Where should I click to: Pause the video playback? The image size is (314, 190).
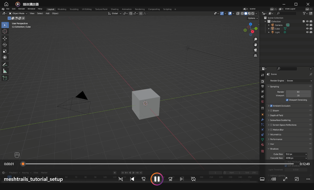[x=157, y=179]
